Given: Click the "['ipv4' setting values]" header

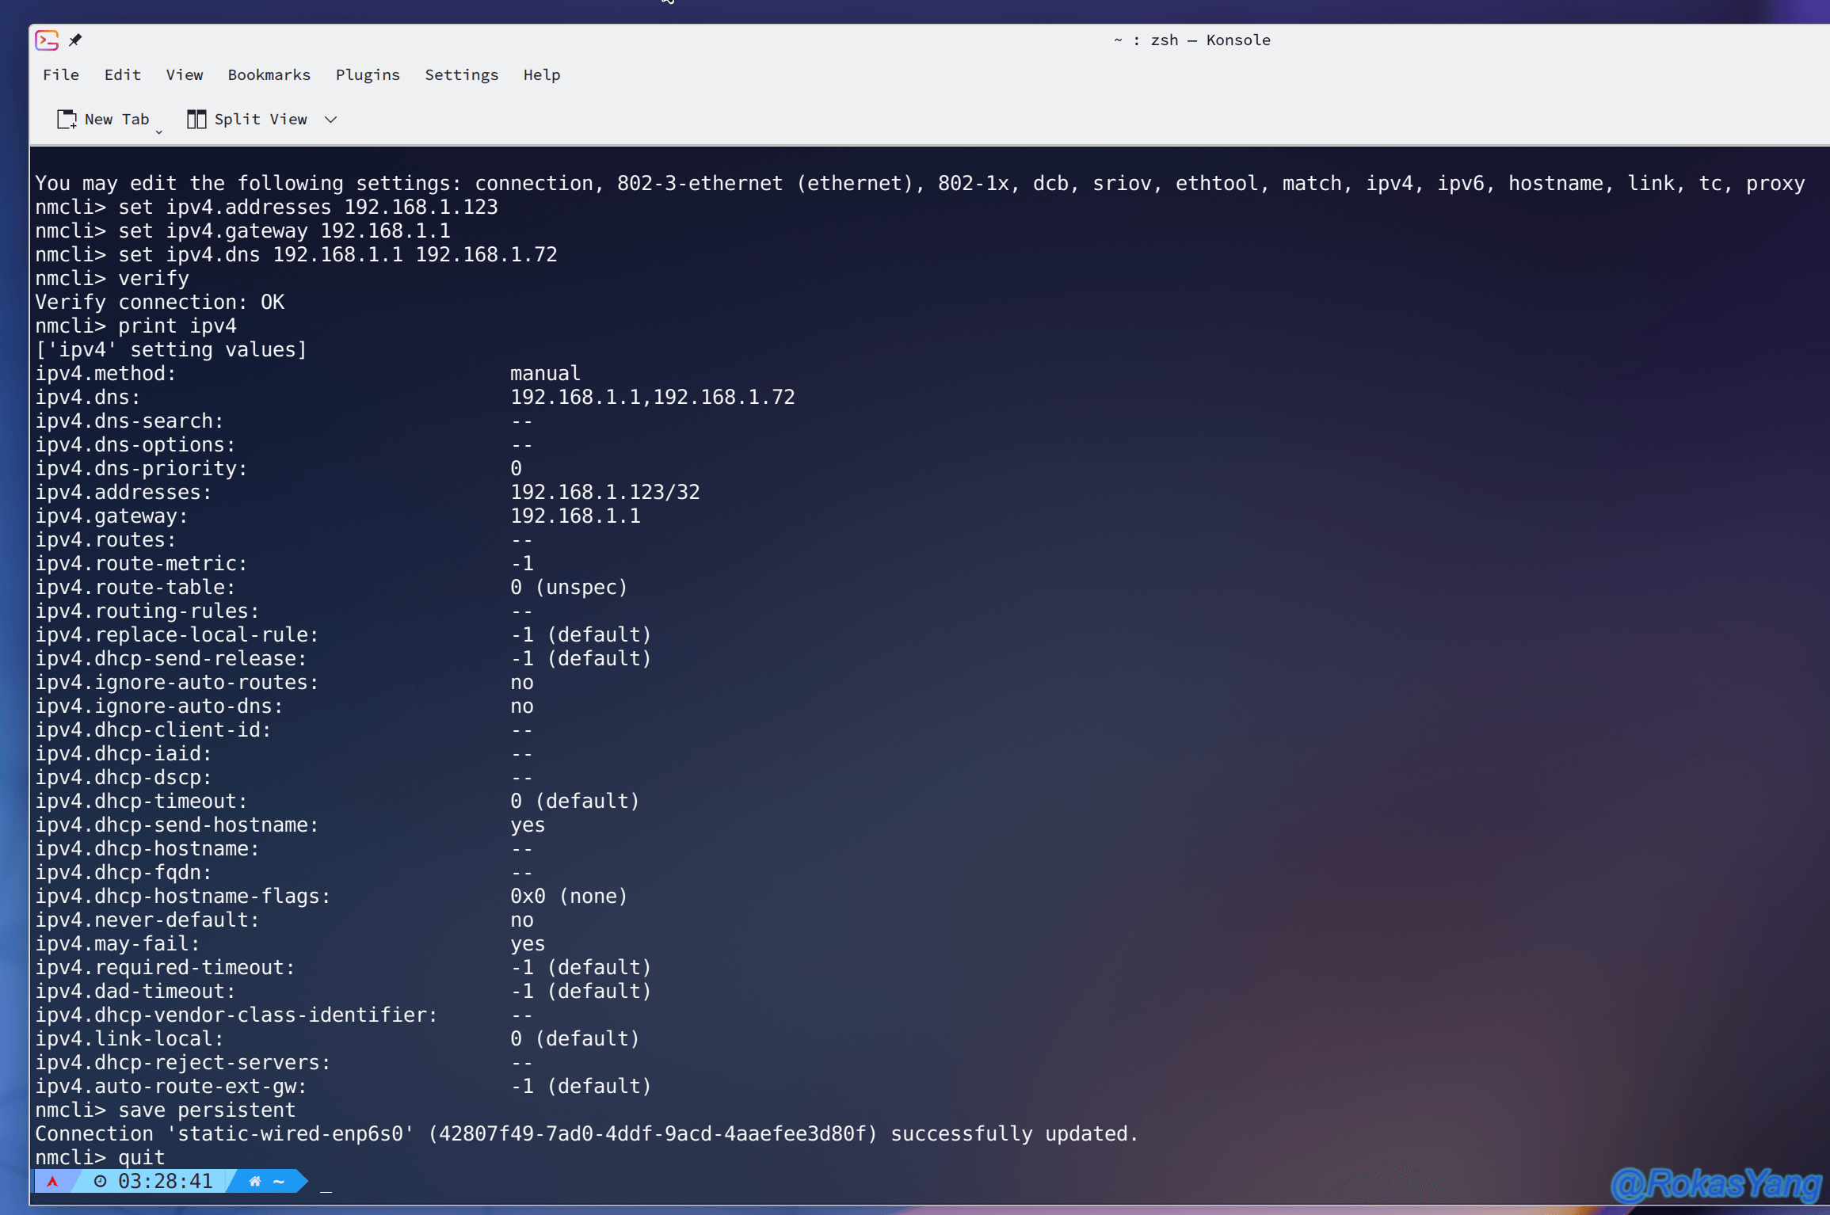Looking at the screenshot, I should pyautogui.click(x=171, y=349).
